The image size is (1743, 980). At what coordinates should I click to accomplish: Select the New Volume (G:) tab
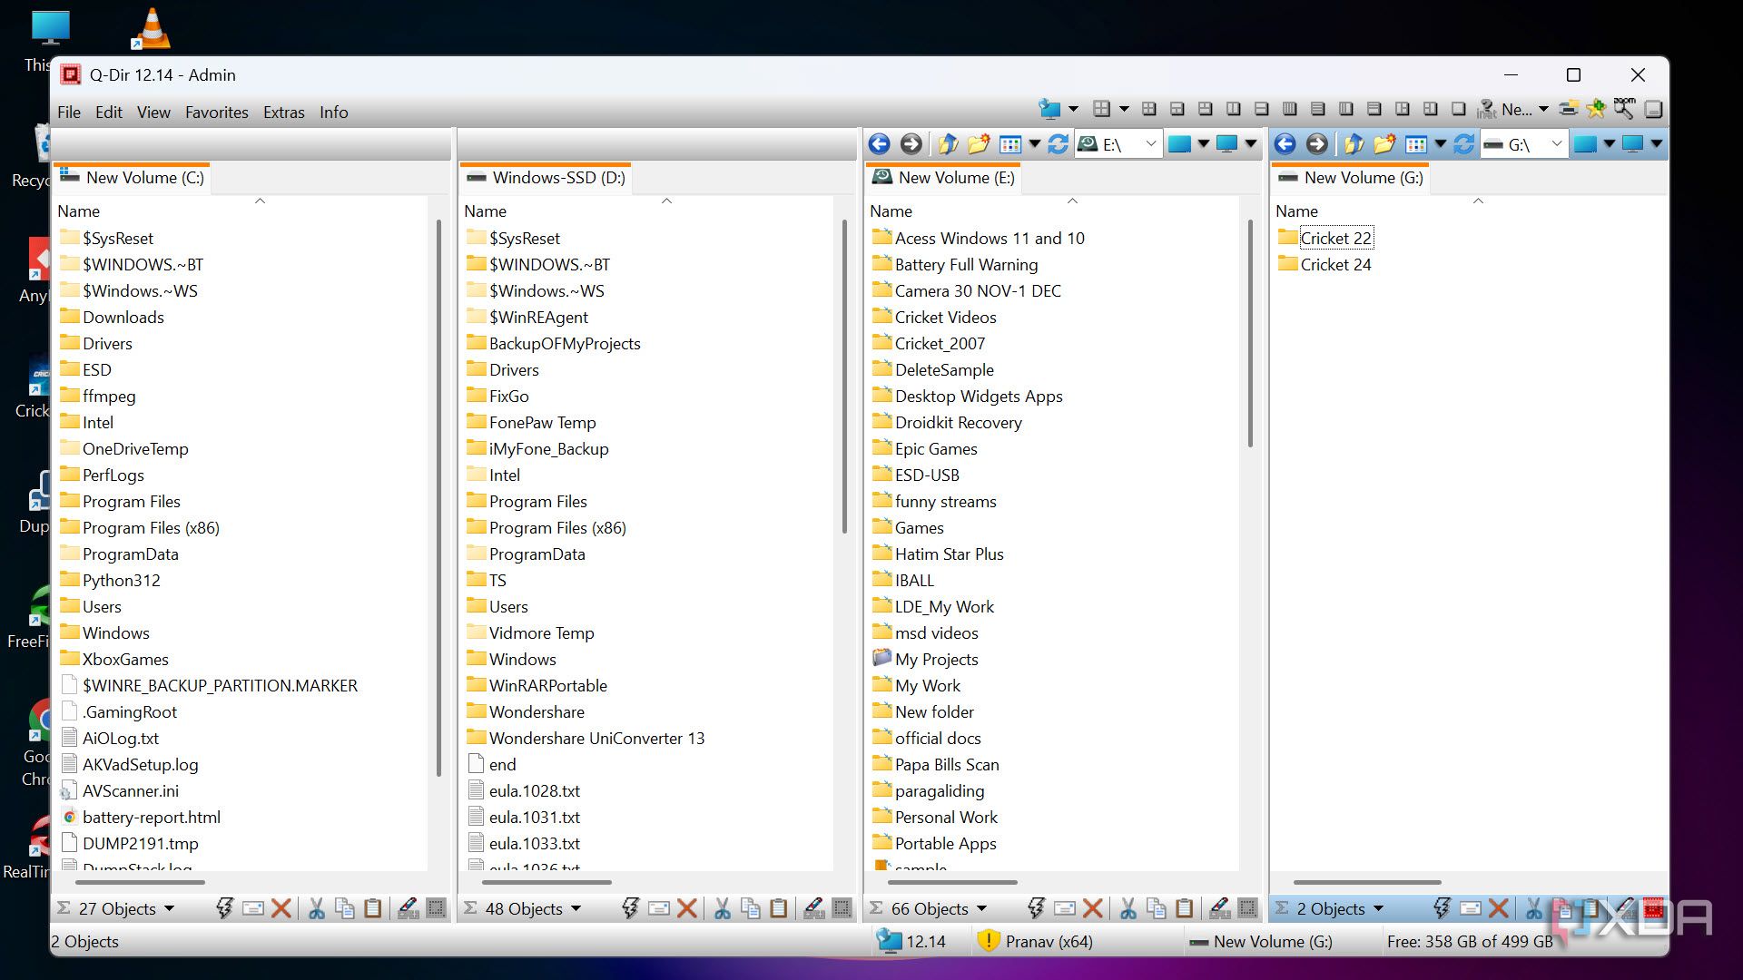(x=1351, y=178)
